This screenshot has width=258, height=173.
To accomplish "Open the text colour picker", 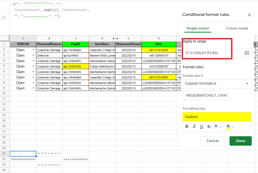I will click(218, 126).
